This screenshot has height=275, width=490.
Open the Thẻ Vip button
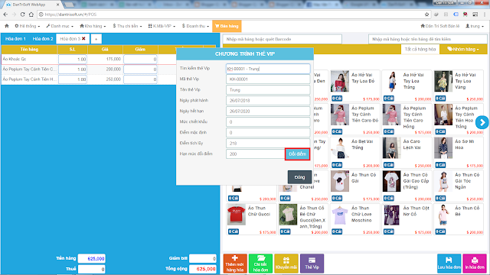[x=312, y=264]
